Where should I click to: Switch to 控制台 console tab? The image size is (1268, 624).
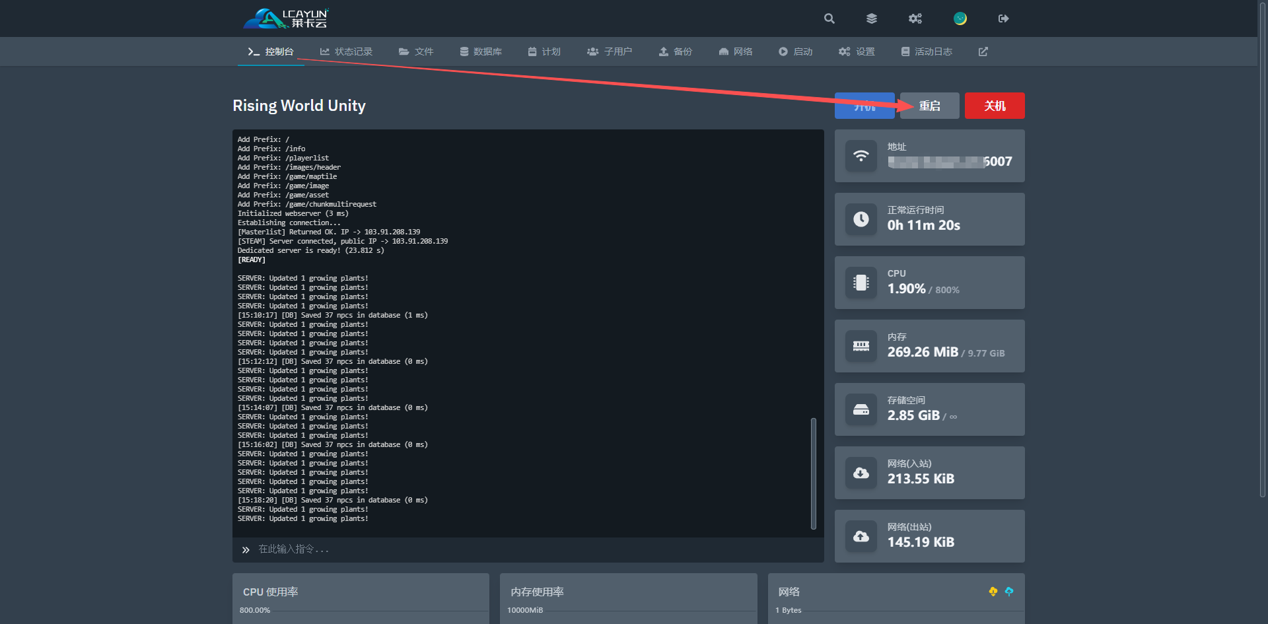271,52
